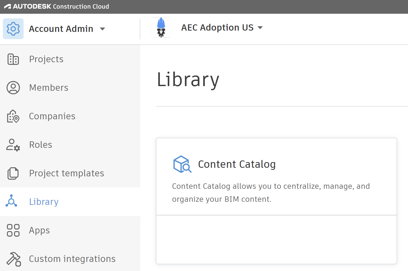The width and height of the screenshot is (408, 271).
Task: Open the Projects menu item
Action: click(46, 59)
